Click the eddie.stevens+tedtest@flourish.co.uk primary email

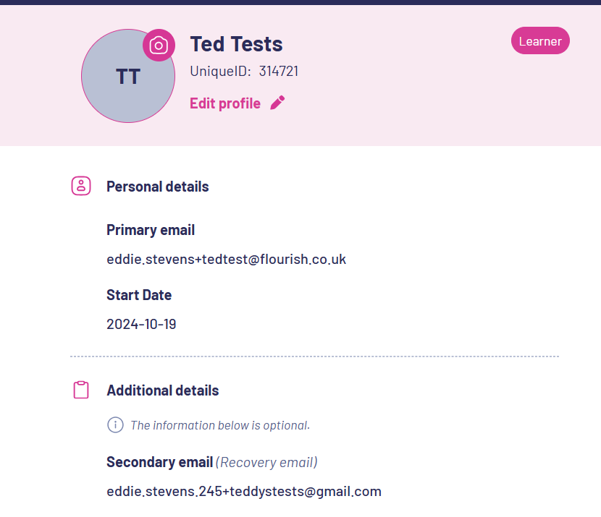(226, 259)
